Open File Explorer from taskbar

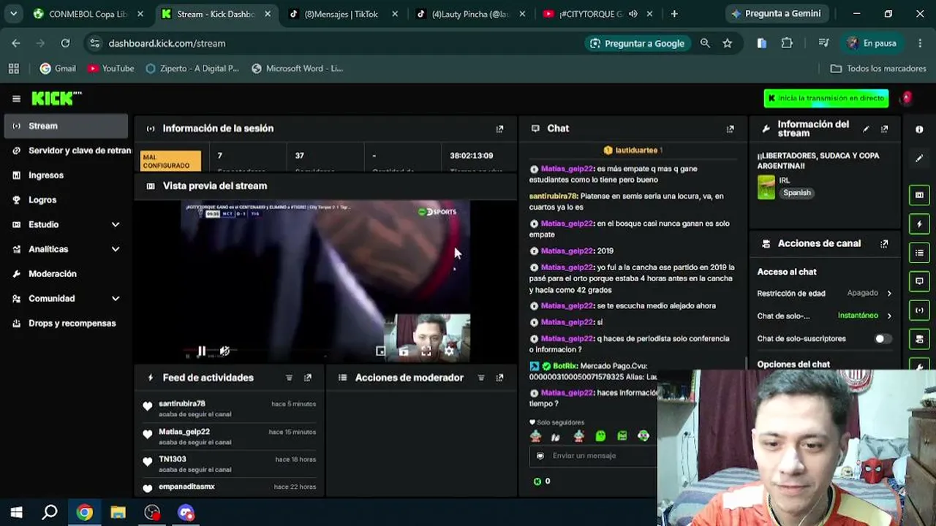(x=118, y=512)
